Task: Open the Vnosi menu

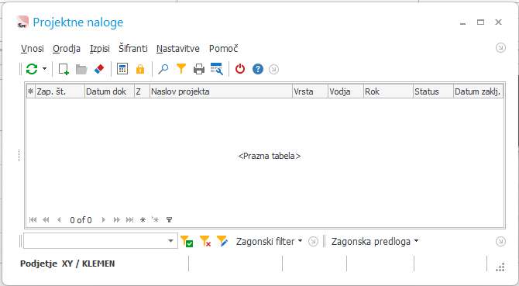Action: coord(33,49)
